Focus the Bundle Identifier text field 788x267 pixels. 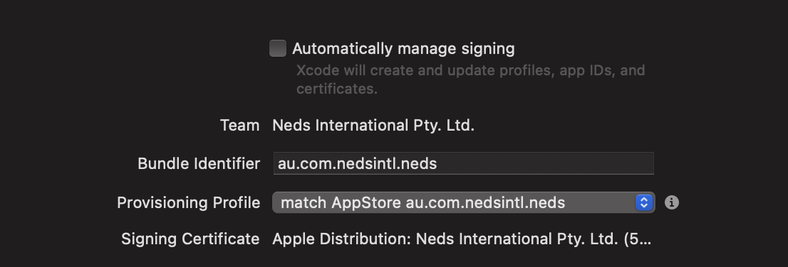point(463,163)
